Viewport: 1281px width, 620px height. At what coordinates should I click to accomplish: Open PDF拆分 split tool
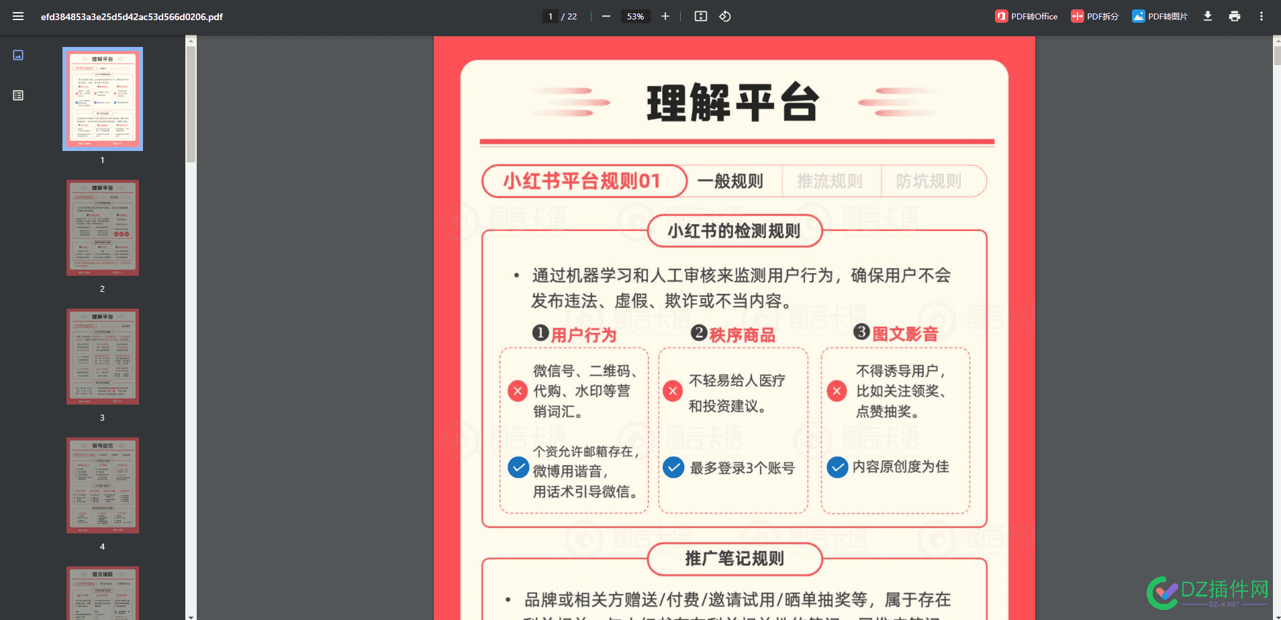pos(1095,16)
